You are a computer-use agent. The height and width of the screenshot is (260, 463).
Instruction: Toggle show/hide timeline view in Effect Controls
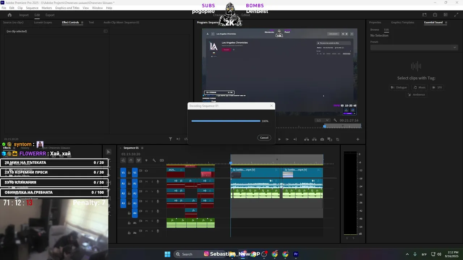[x=106, y=31]
